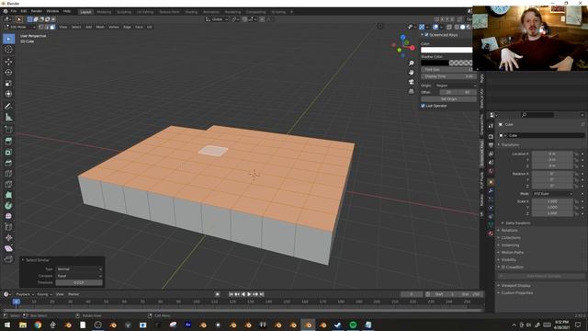588x331 pixels.
Task: Select the Annotate pencil tool
Action: pyautogui.click(x=8, y=107)
